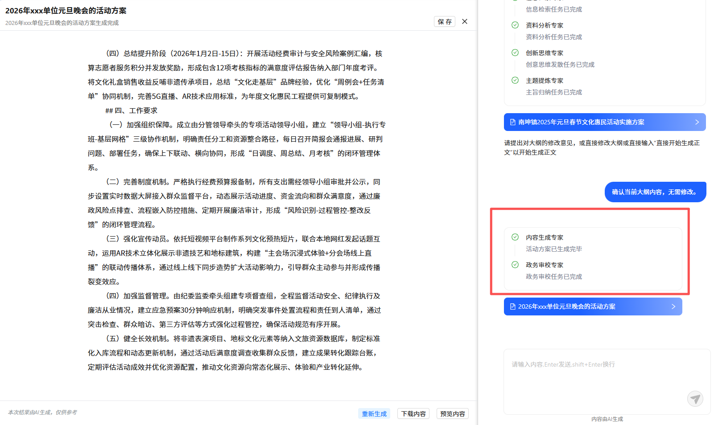The width and height of the screenshot is (714, 425).
Task: Select the 确认当前大纲内容 message bubble
Action: 655,192
